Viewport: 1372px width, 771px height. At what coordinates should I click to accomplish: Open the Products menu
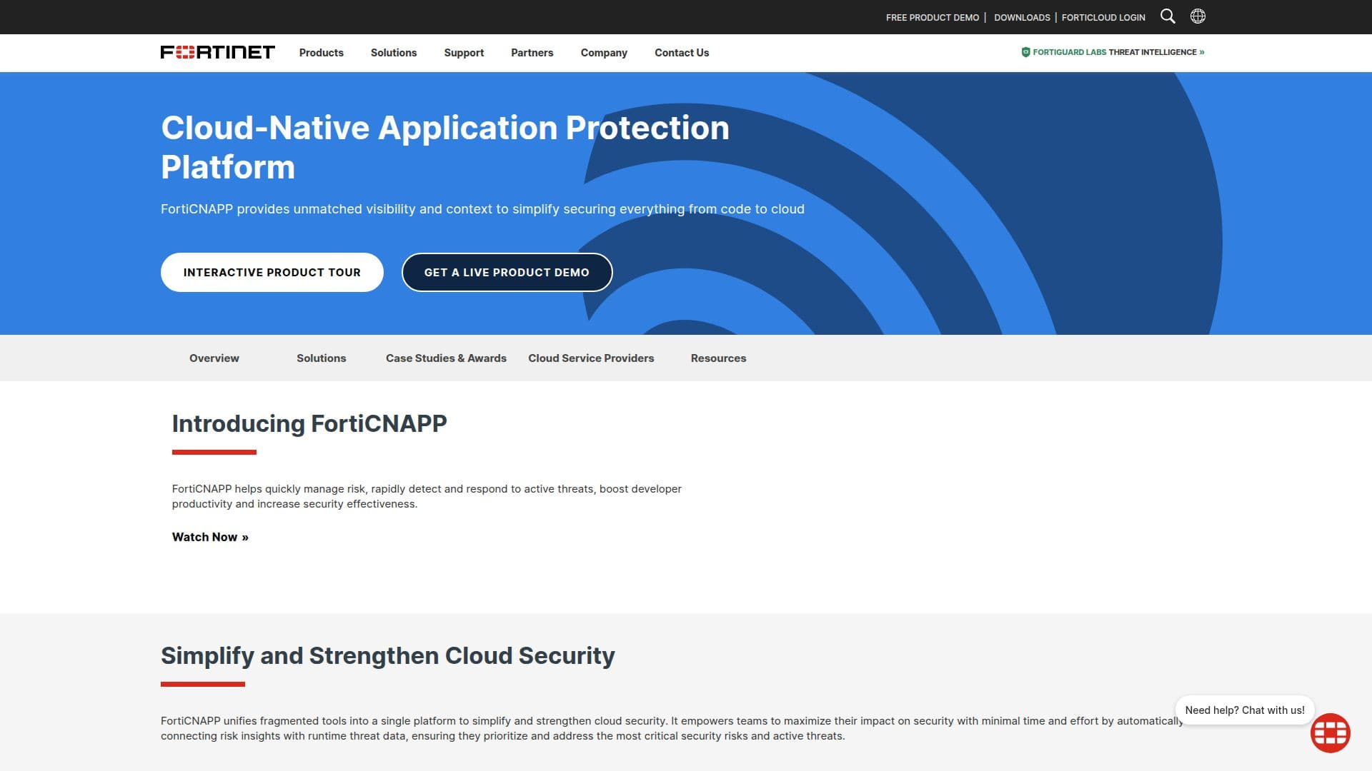tap(321, 53)
